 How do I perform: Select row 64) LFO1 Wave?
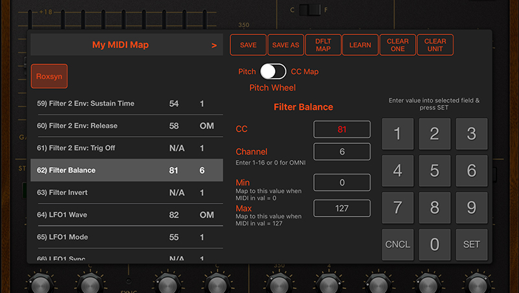tap(127, 215)
